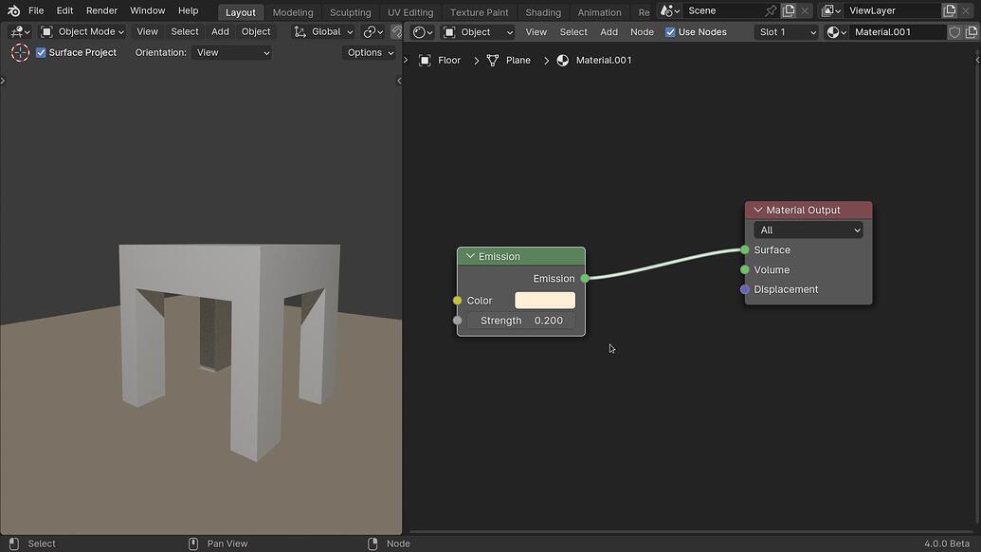Open the File menu
The width and height of the screenshot is (981, 552).
[36, 10]
